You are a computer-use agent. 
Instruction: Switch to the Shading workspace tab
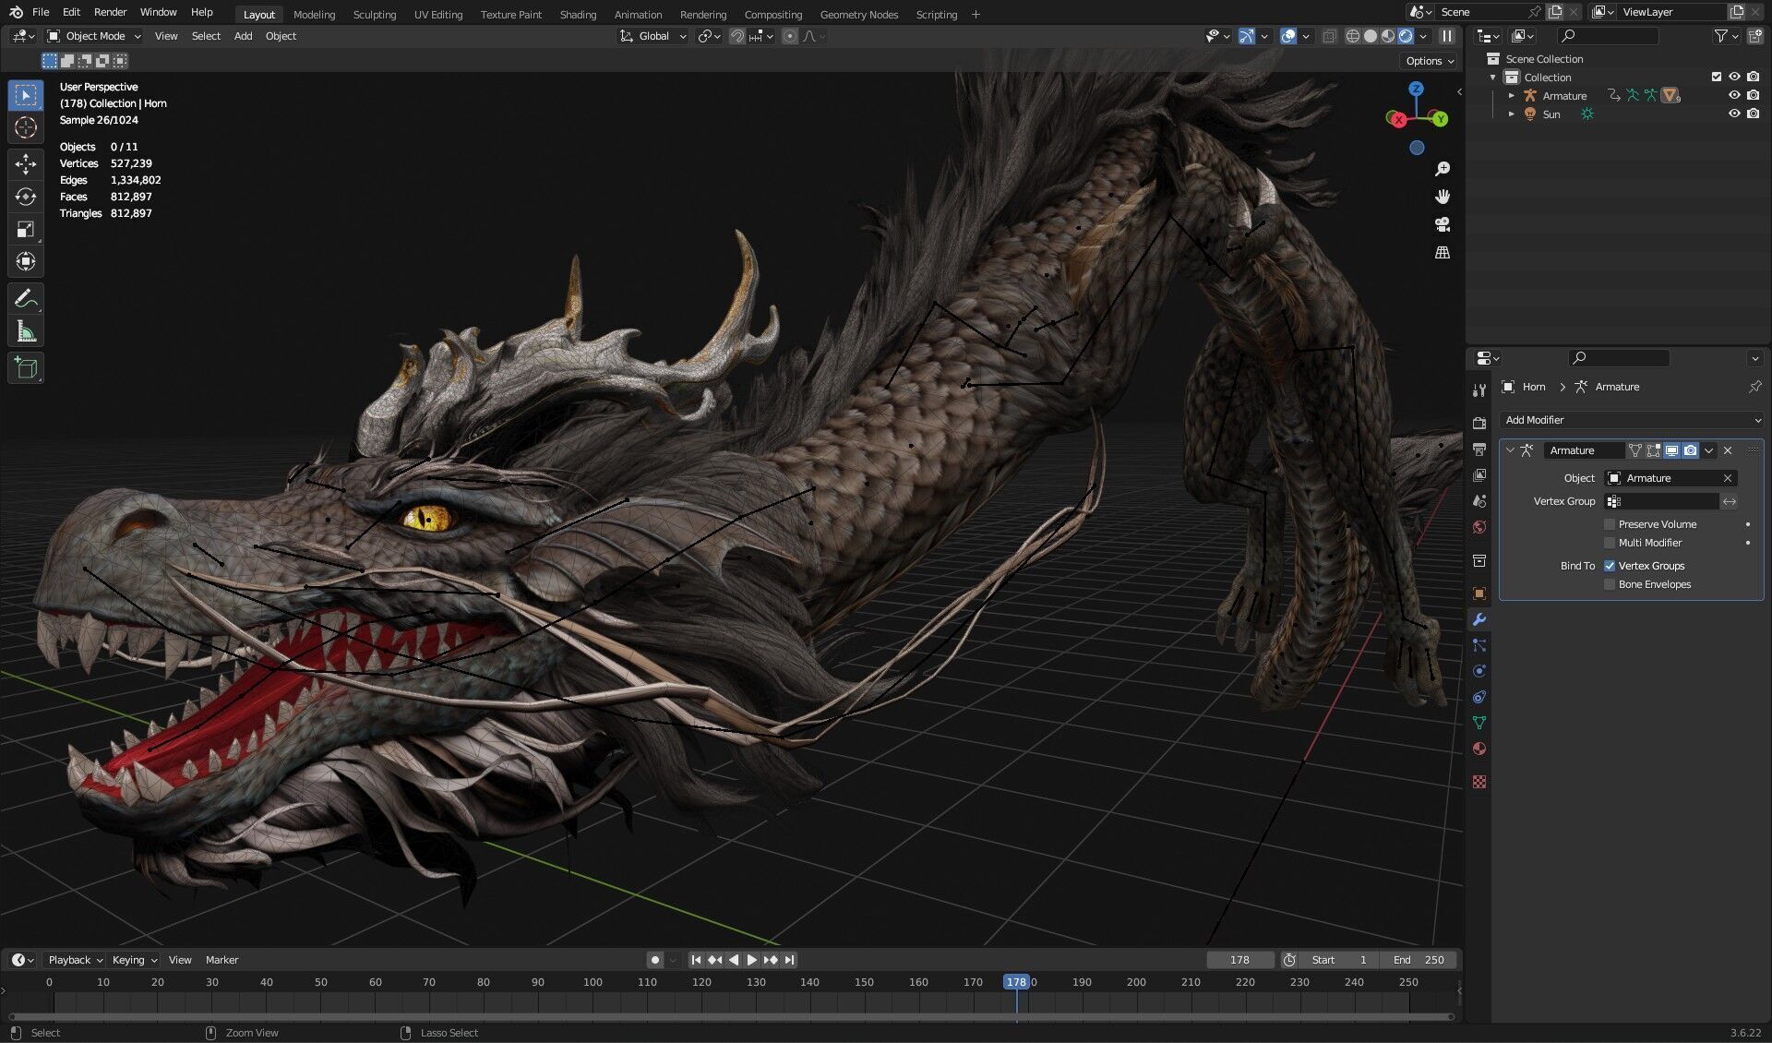point(578,14)
